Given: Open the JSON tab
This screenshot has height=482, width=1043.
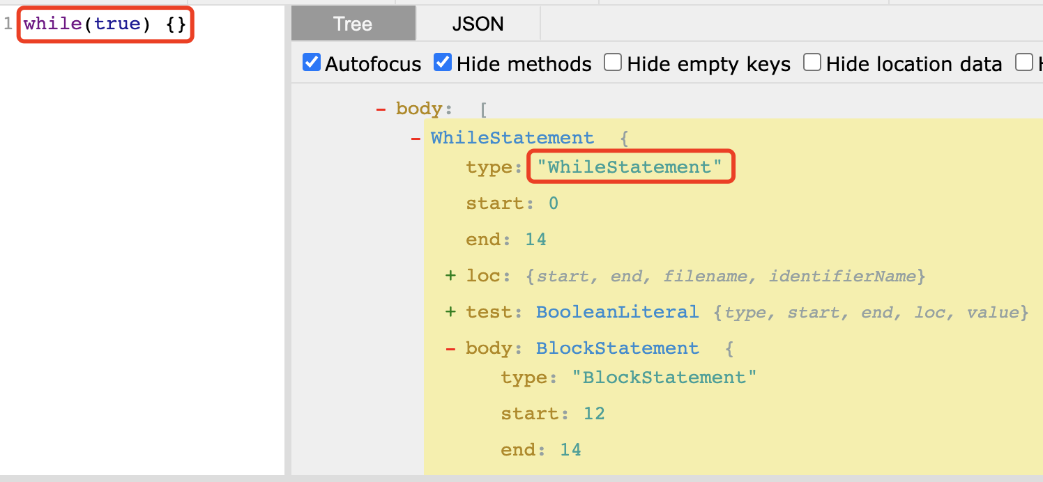Looking at the screenshot, I should click(478, 24).
